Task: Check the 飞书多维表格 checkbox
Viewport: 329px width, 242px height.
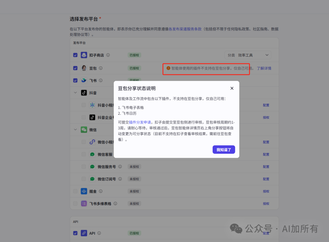Action: coord(75,204)
